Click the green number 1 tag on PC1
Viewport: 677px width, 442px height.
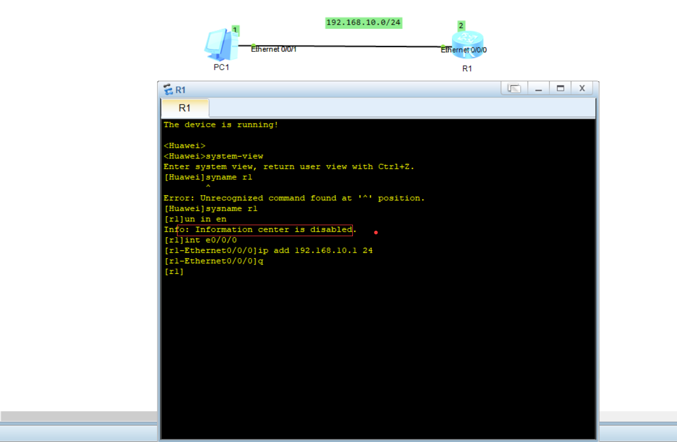tap(236, 30)
